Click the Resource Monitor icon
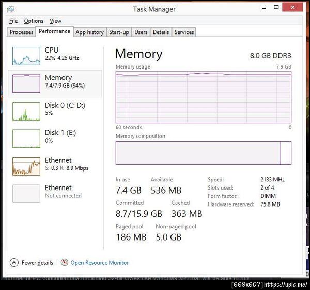The image size is (310, 290). pyautogui.click(x=65, y=262)
